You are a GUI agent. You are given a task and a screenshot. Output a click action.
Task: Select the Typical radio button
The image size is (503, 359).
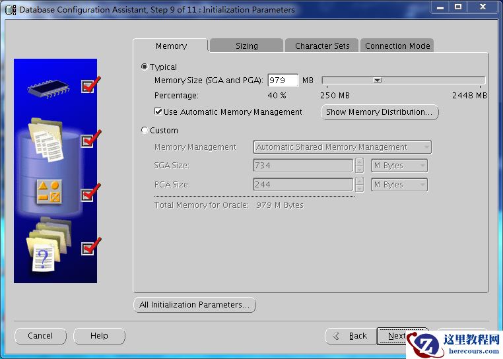(145, 67)
